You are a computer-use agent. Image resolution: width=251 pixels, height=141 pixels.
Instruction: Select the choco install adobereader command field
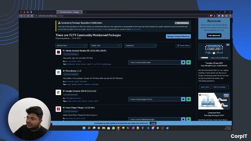coord(155,62)
